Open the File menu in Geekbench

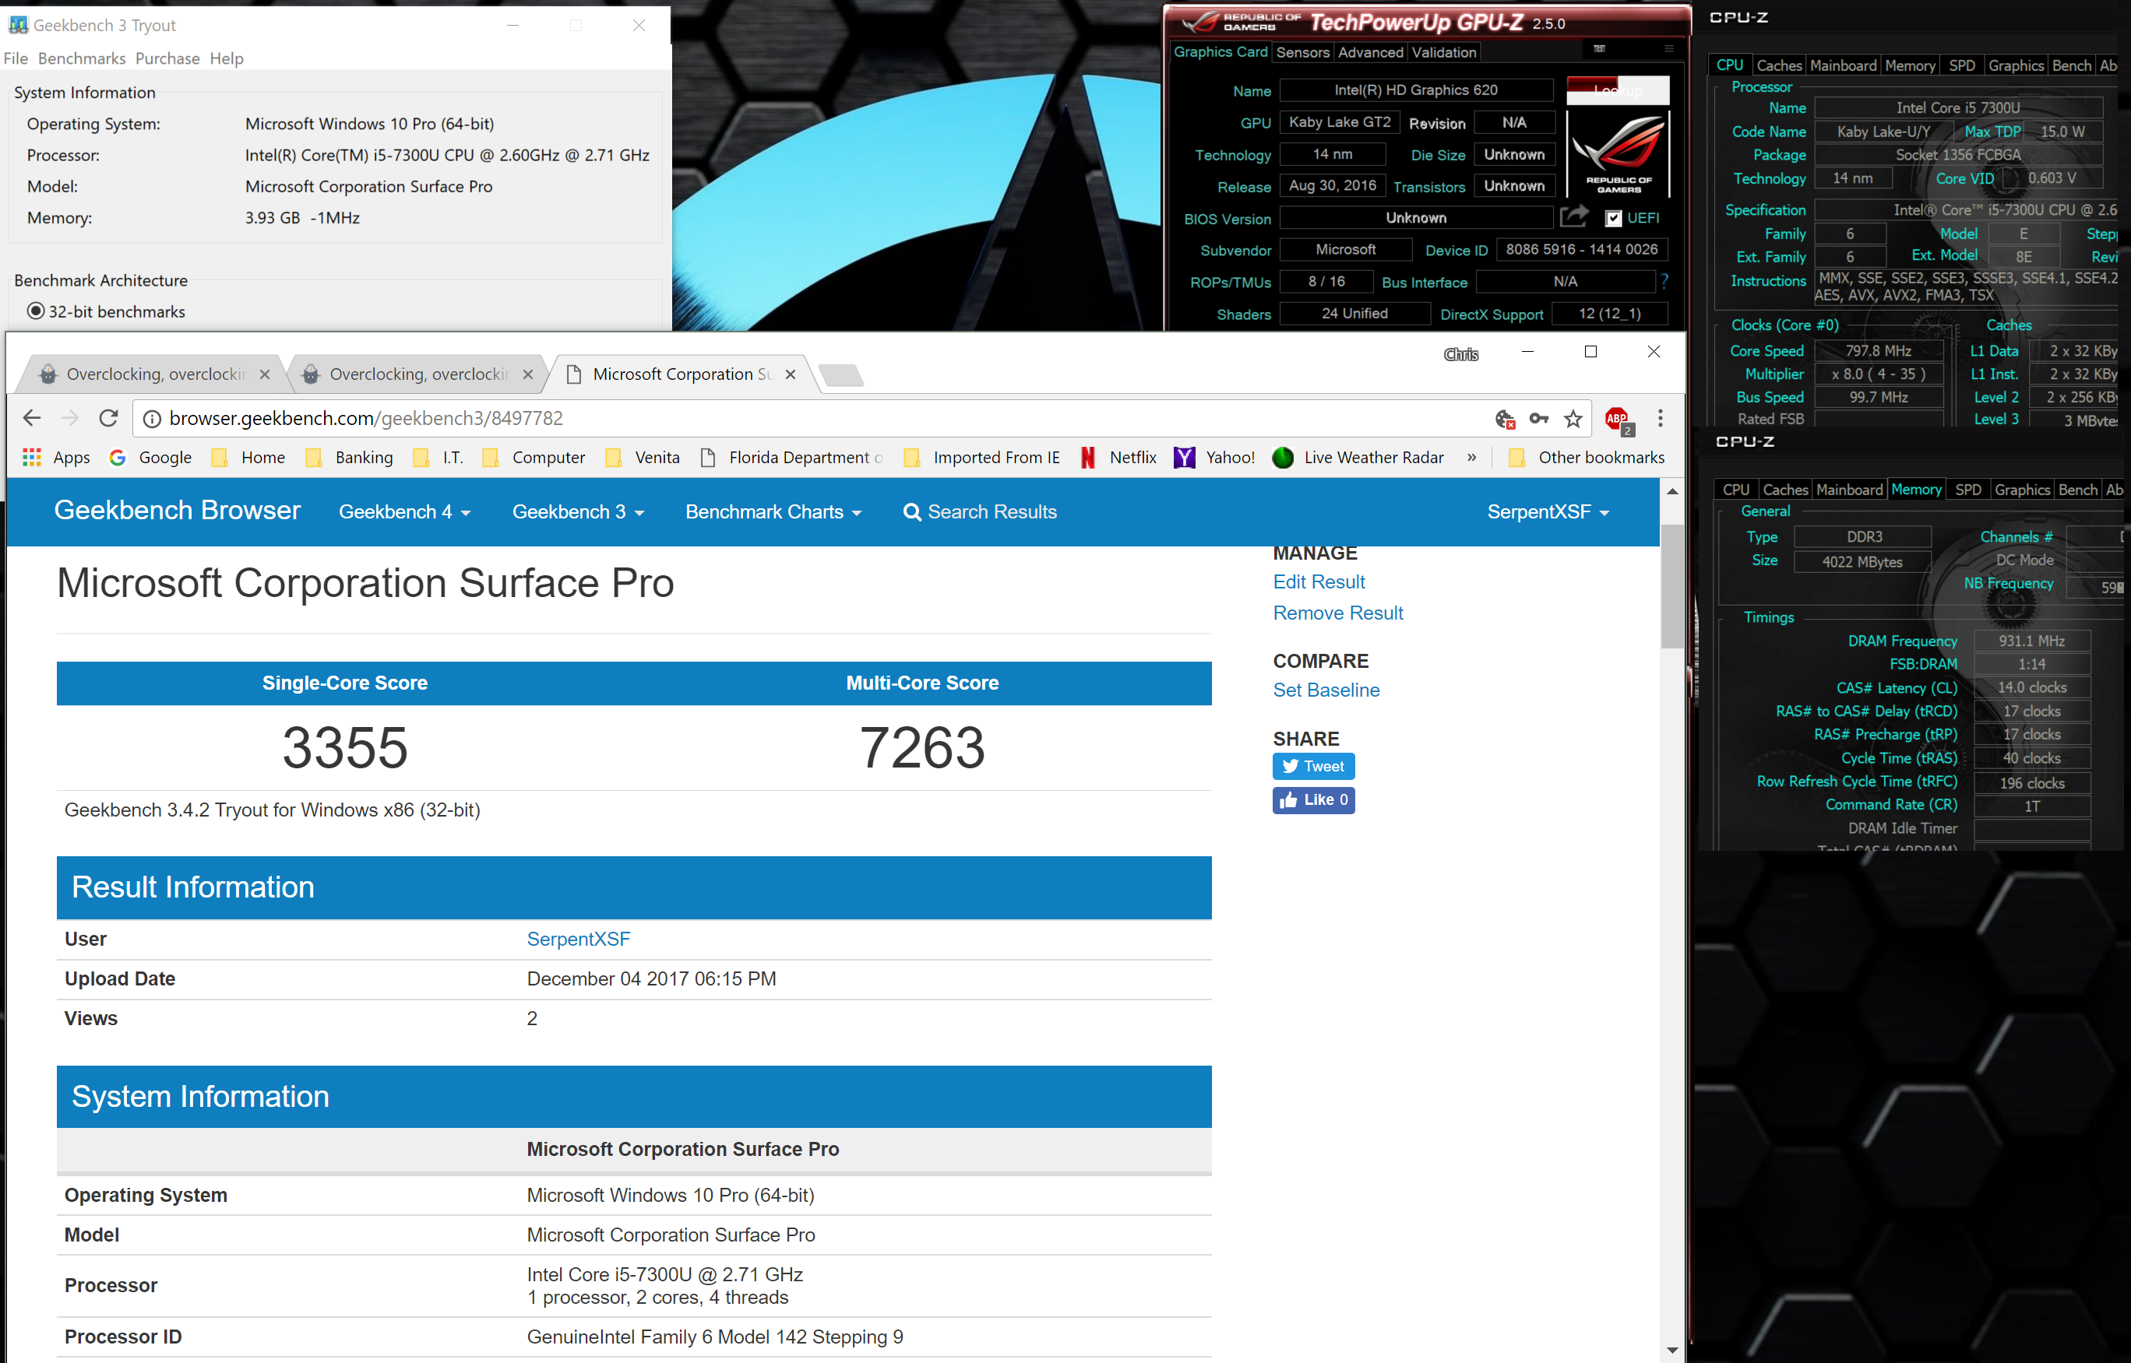(x=16, y=58)
